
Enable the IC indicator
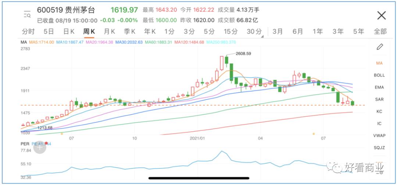379,124
